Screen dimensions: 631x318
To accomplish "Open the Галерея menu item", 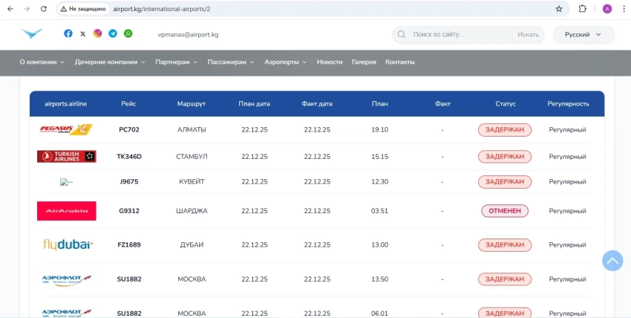I will click(x=364, y=62).
